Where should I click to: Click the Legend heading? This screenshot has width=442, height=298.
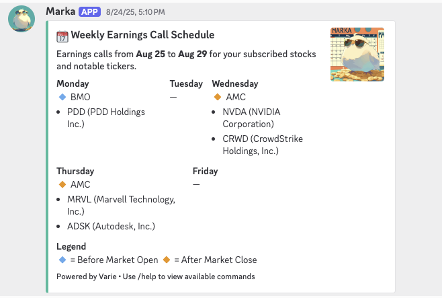tap(71, 247)
